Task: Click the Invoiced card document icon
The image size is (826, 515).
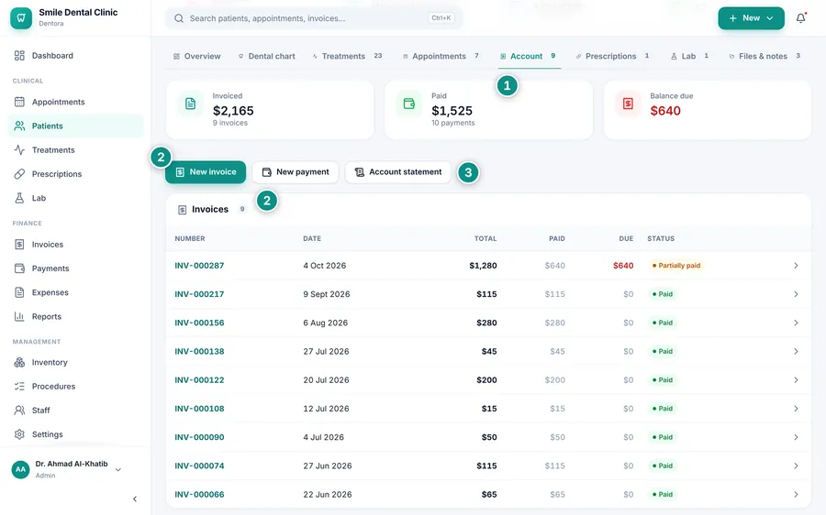Action: (190, 104)
